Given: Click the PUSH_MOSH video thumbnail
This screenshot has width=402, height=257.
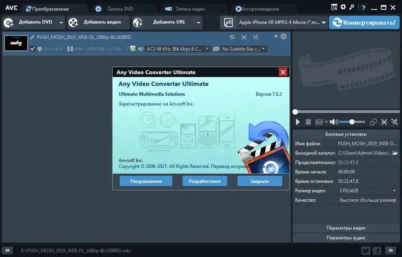Looking at the screenshot, I should coord(16,43).
